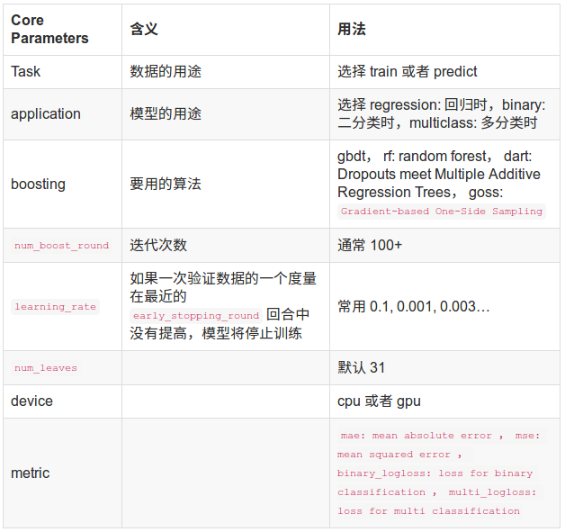The image size is (565, 532).
Task: Click the "用法" column header
Action: [351, 30]
